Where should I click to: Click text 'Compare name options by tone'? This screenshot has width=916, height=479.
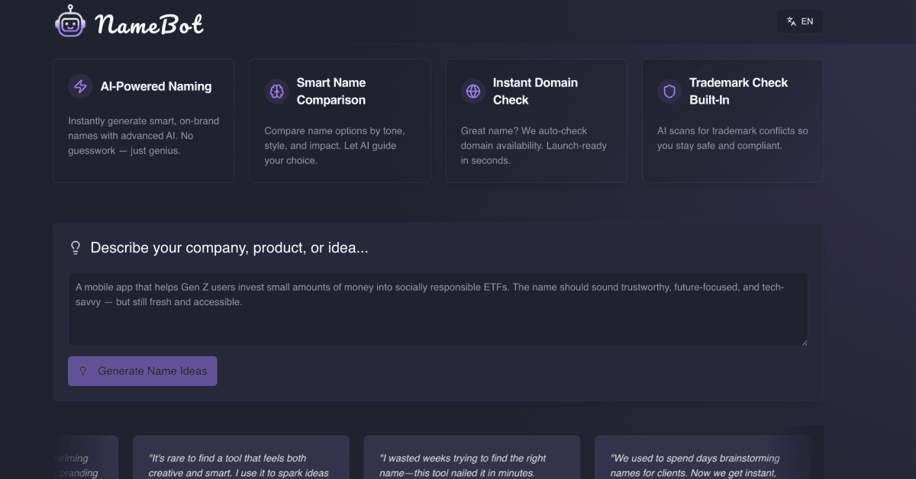[334, 130]
